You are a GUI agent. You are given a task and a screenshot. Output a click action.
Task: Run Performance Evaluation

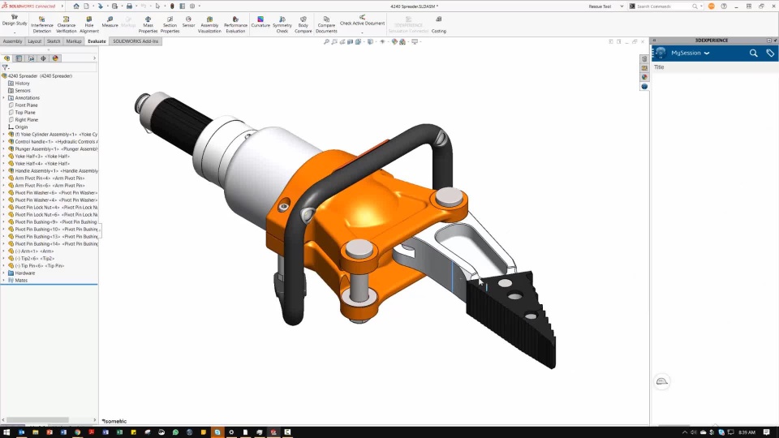(x=235, y=25)
